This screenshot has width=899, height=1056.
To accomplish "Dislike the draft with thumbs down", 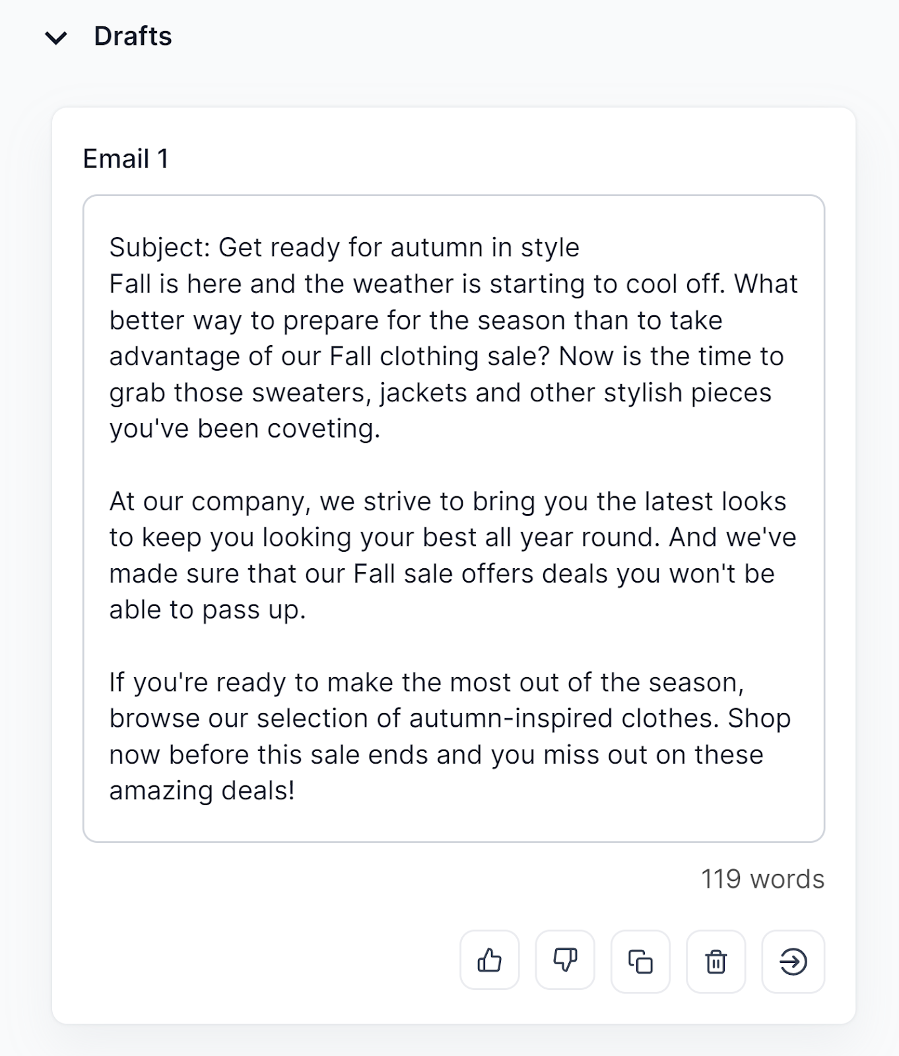I will (565, 961).
